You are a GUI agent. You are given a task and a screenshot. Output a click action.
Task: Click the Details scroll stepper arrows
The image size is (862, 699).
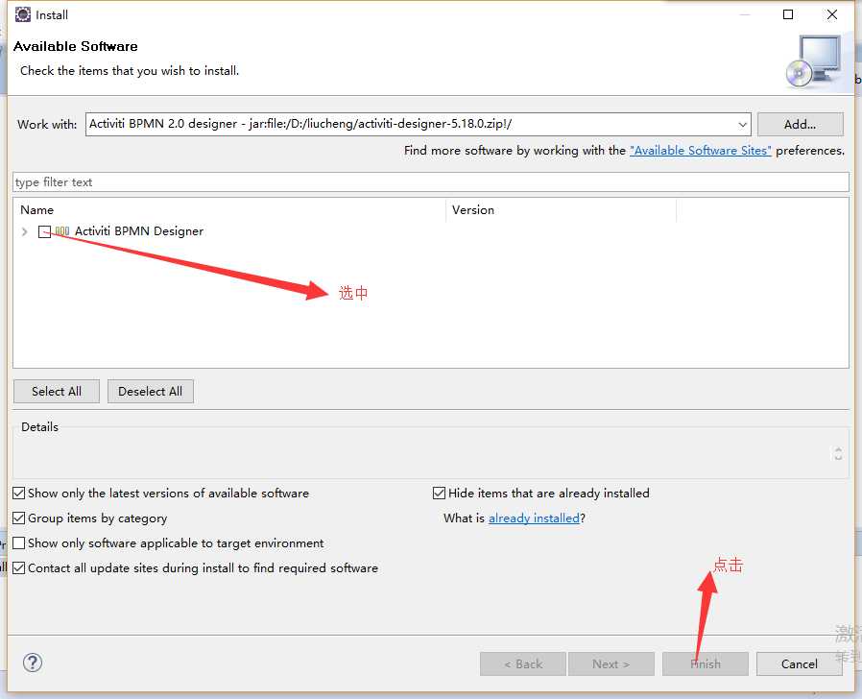838,454
